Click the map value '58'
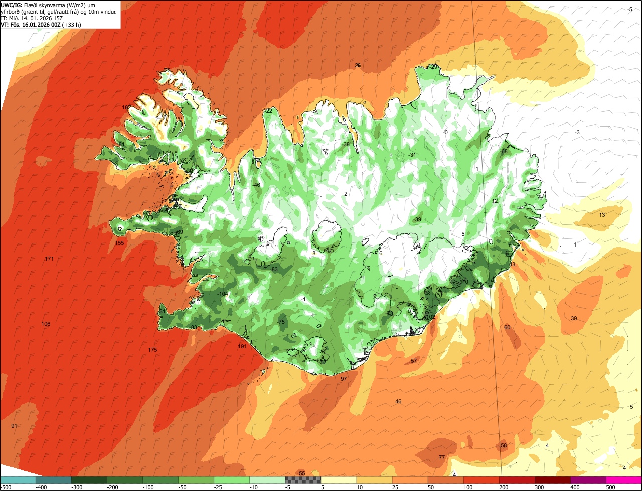 [504, 446]
